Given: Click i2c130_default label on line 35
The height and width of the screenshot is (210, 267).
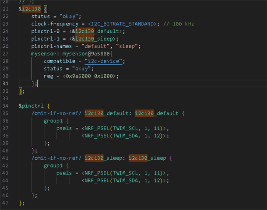Looking at the screenshot, I should (x=106, y=113).
